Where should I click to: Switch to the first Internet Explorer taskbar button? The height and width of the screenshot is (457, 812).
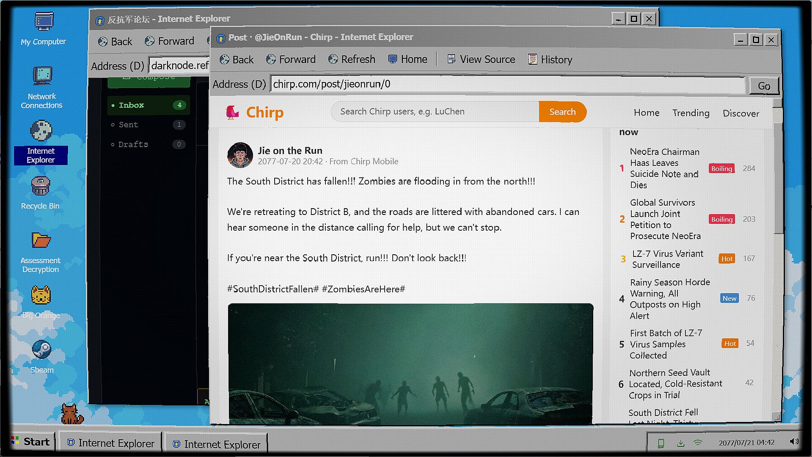(x=110, y=443)
